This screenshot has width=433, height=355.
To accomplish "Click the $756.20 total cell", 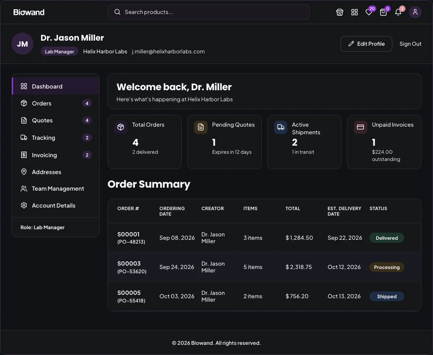I will click(297, 296).
